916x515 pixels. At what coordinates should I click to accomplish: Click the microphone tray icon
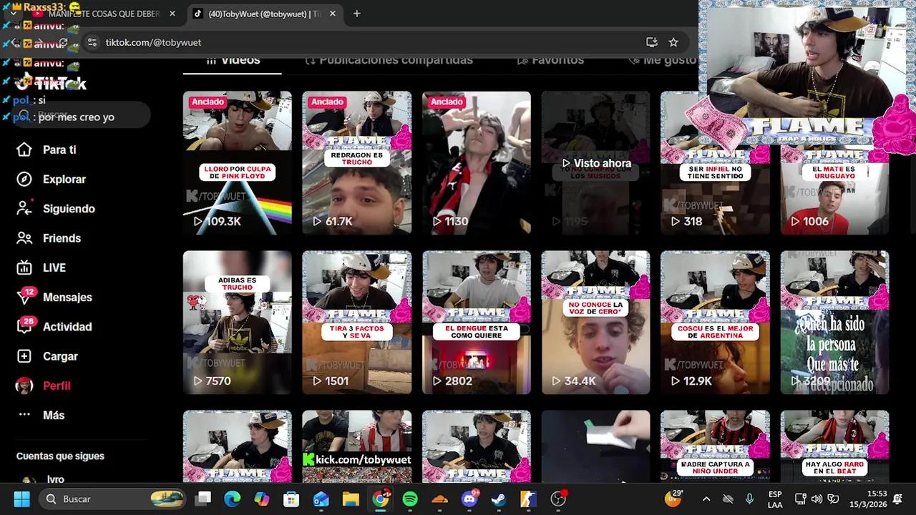click(x=749, y=499)
